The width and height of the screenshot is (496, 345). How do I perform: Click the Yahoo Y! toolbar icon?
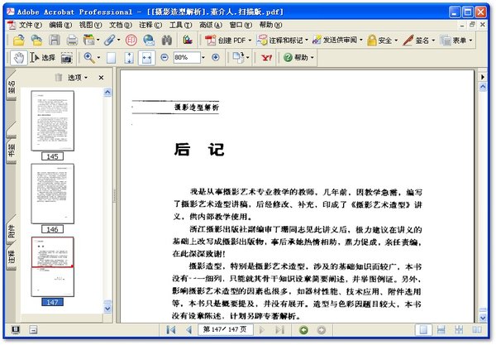[266, 58]
